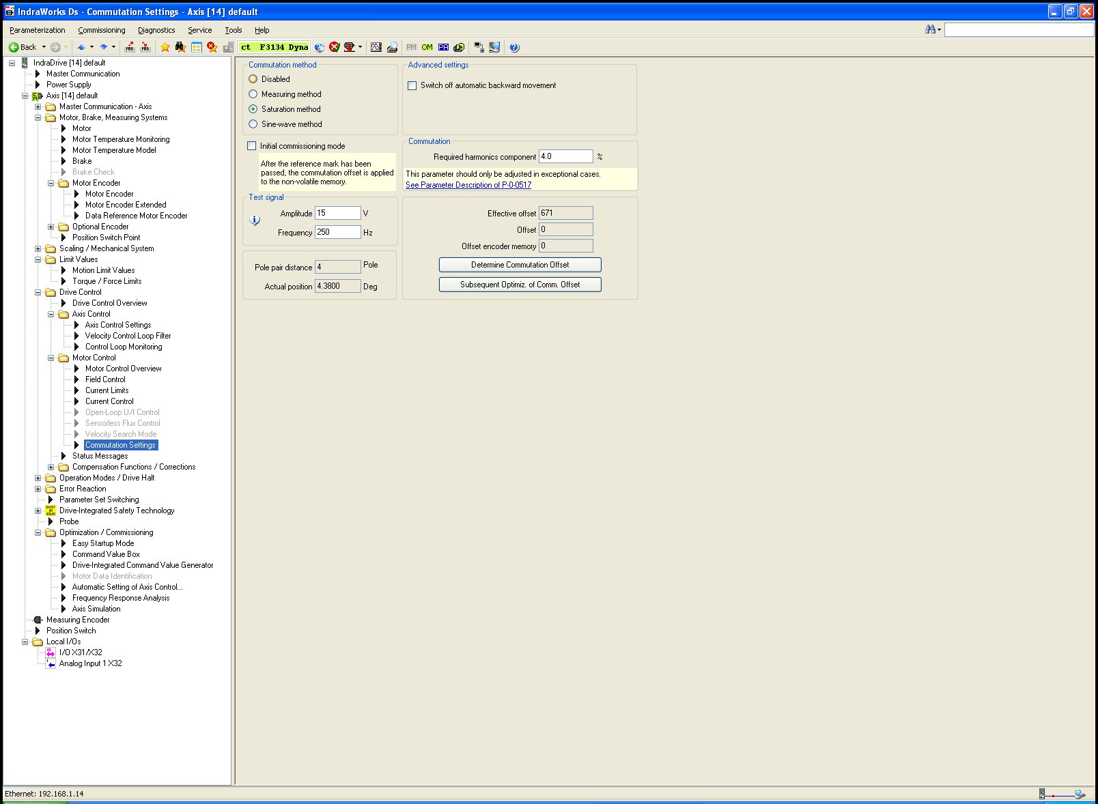Click the PM parameter mode icon
The image size is (1098, 804).
coord(411,47)
